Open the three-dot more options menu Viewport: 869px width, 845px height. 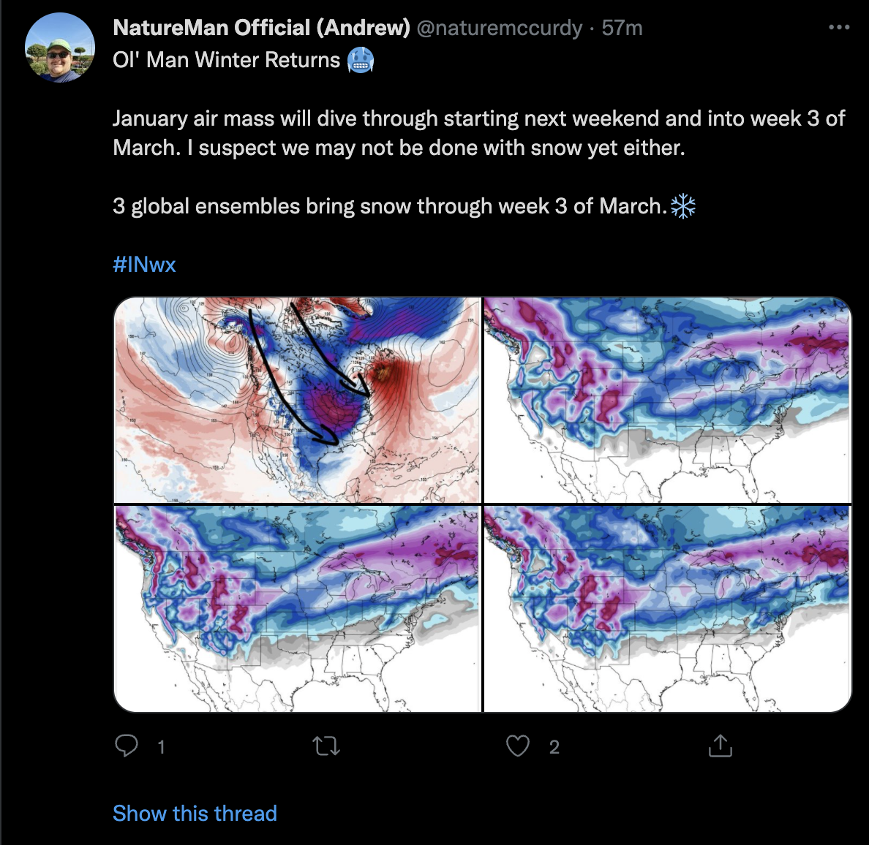click(839, 27)
